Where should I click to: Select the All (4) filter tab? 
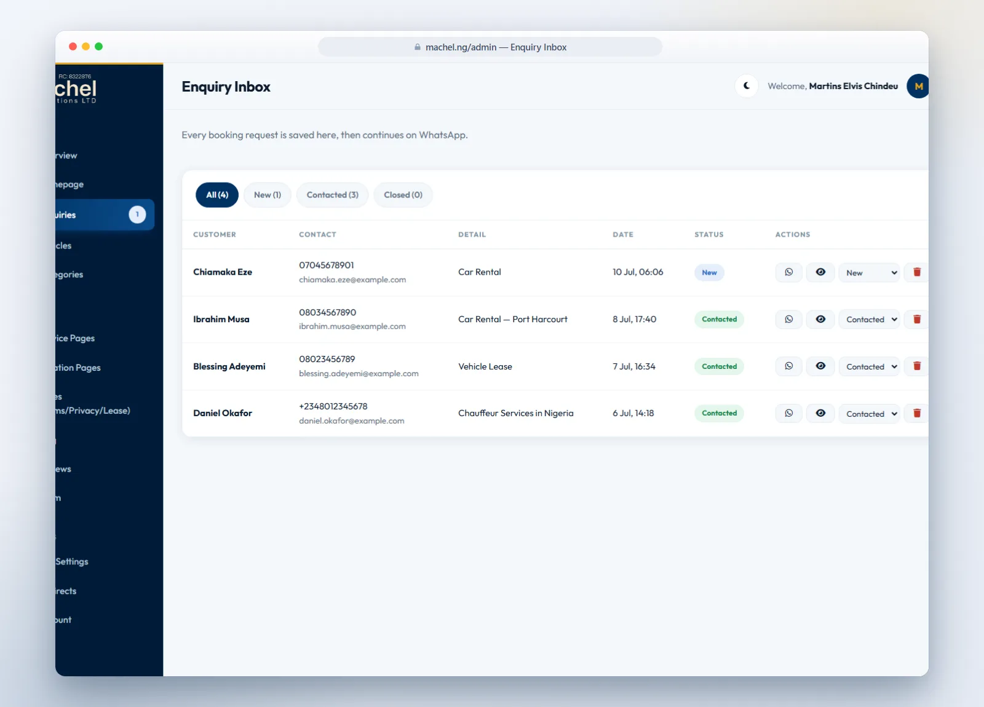(x=217, y=195)
